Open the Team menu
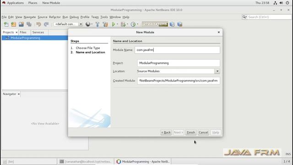This screenshot has width=293, height=165. coord(95,17)
